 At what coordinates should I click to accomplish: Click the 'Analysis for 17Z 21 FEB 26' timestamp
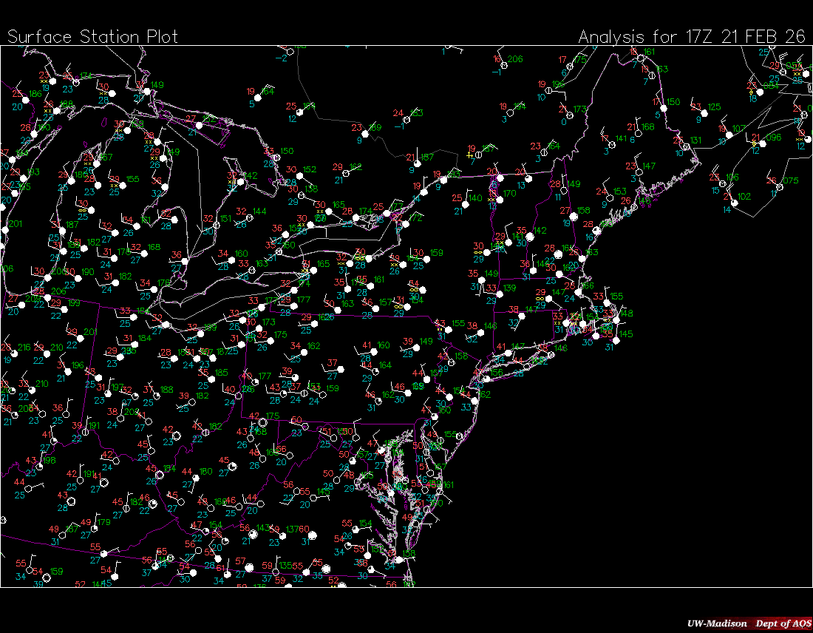click(x=691, y=36)
